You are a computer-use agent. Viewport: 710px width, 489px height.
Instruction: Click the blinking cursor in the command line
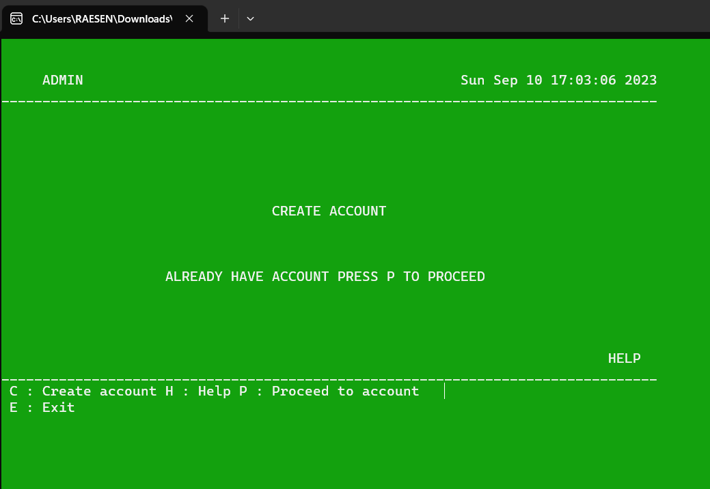click(446, 391)
